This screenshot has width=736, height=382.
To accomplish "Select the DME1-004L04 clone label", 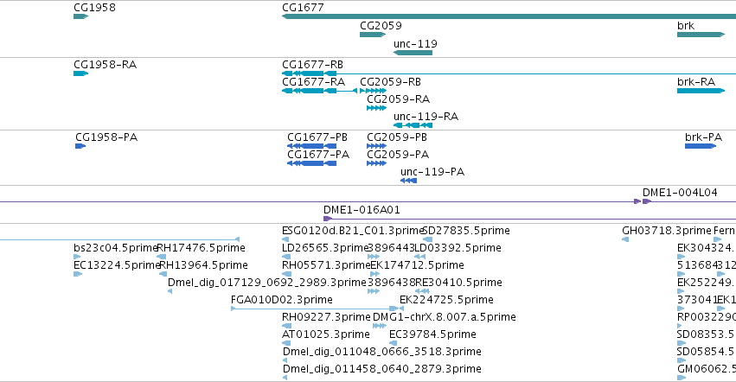I will [x=680, y=193].
